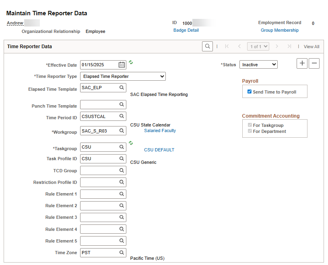The width and height of the screenshot is (328, 265).
Task: Delete row using the minus button
Action: point(314,63)
